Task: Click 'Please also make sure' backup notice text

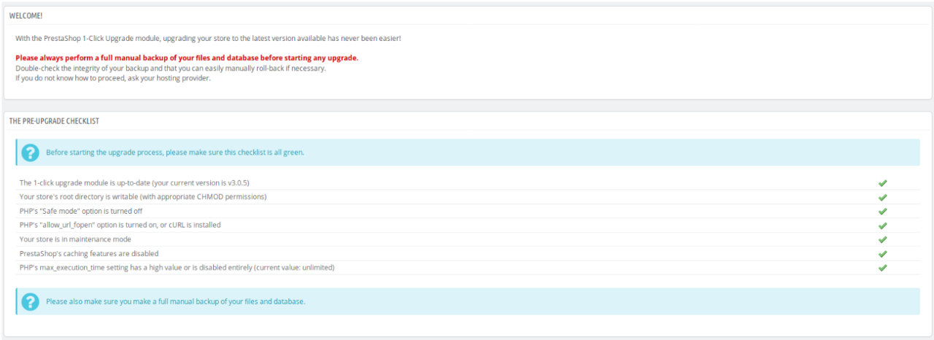Action: (175, 301)
